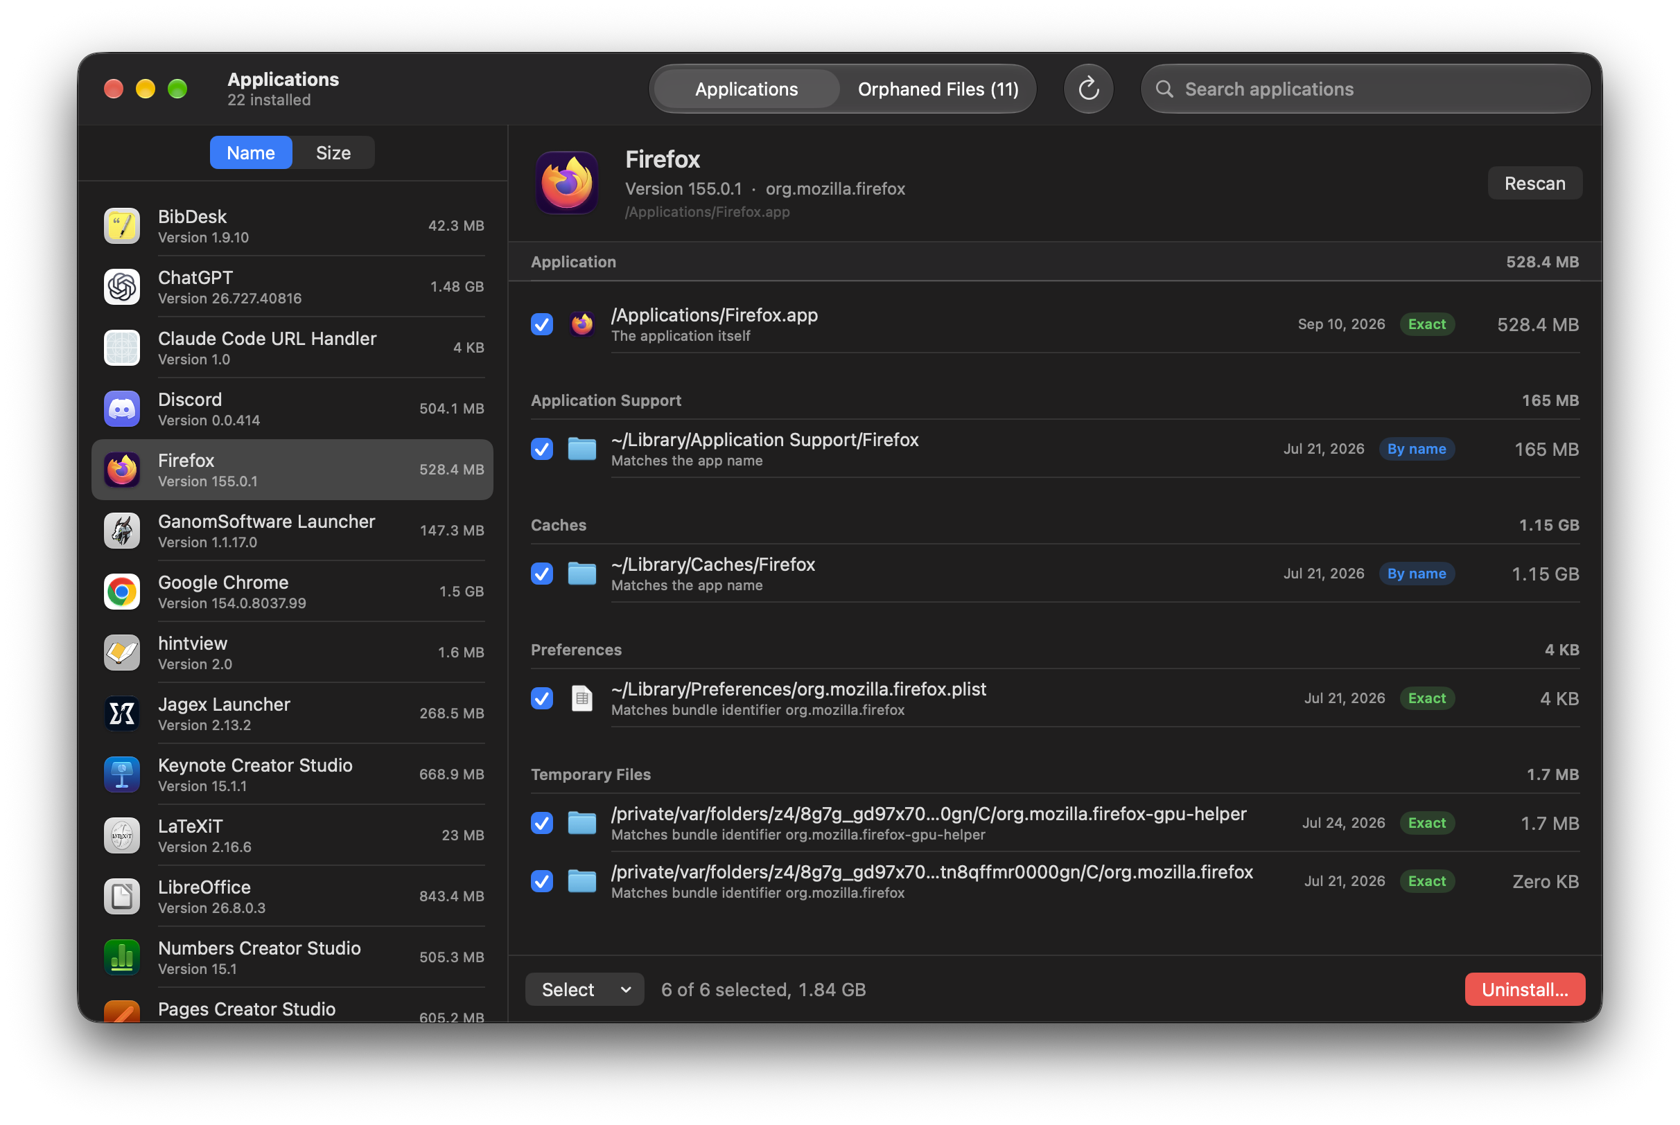Uncheck the Zero KB temporary folder checkbox
The width and height of the screenshot is (1680, 1125).
(x=542, y=881)
